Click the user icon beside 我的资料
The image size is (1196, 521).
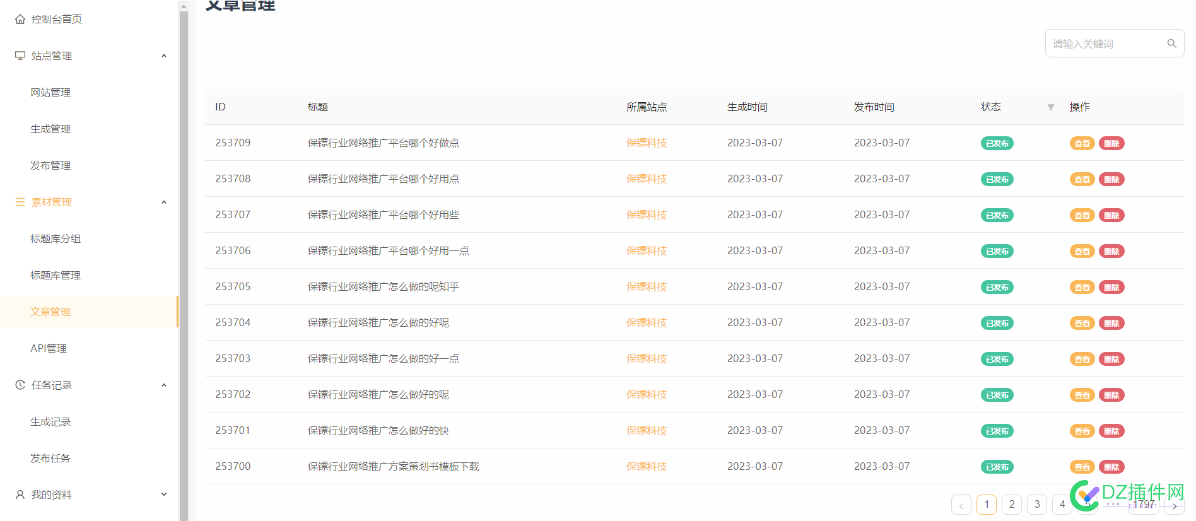(20, 495)
